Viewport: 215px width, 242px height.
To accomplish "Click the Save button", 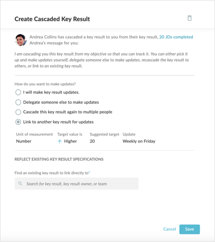I will pyautogui.click(x=190, y=229).
